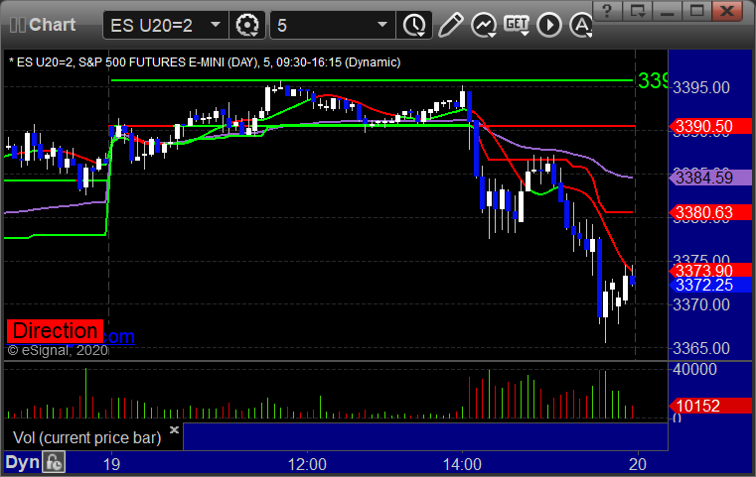The image size is (756, 477).
Task: Click the 3370.00 price axis label
Action: 701,304
